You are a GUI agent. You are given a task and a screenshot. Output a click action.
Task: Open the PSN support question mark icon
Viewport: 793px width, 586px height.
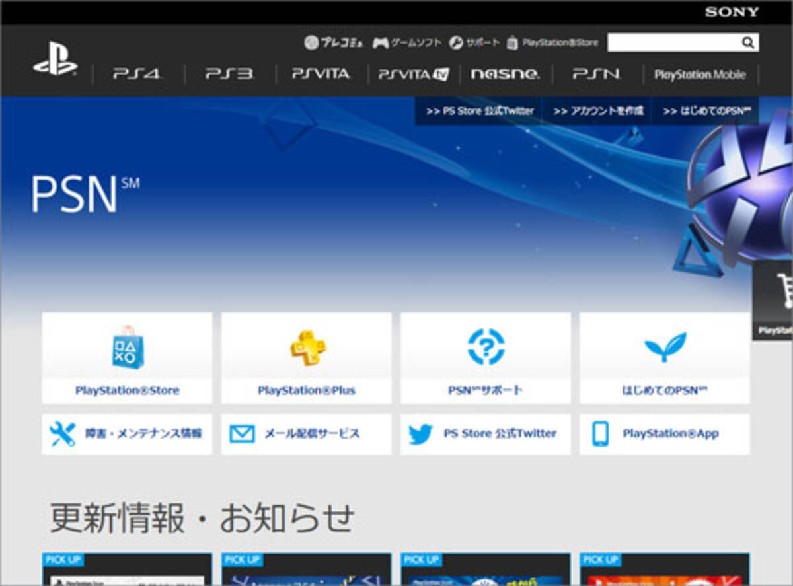[486, 348]
